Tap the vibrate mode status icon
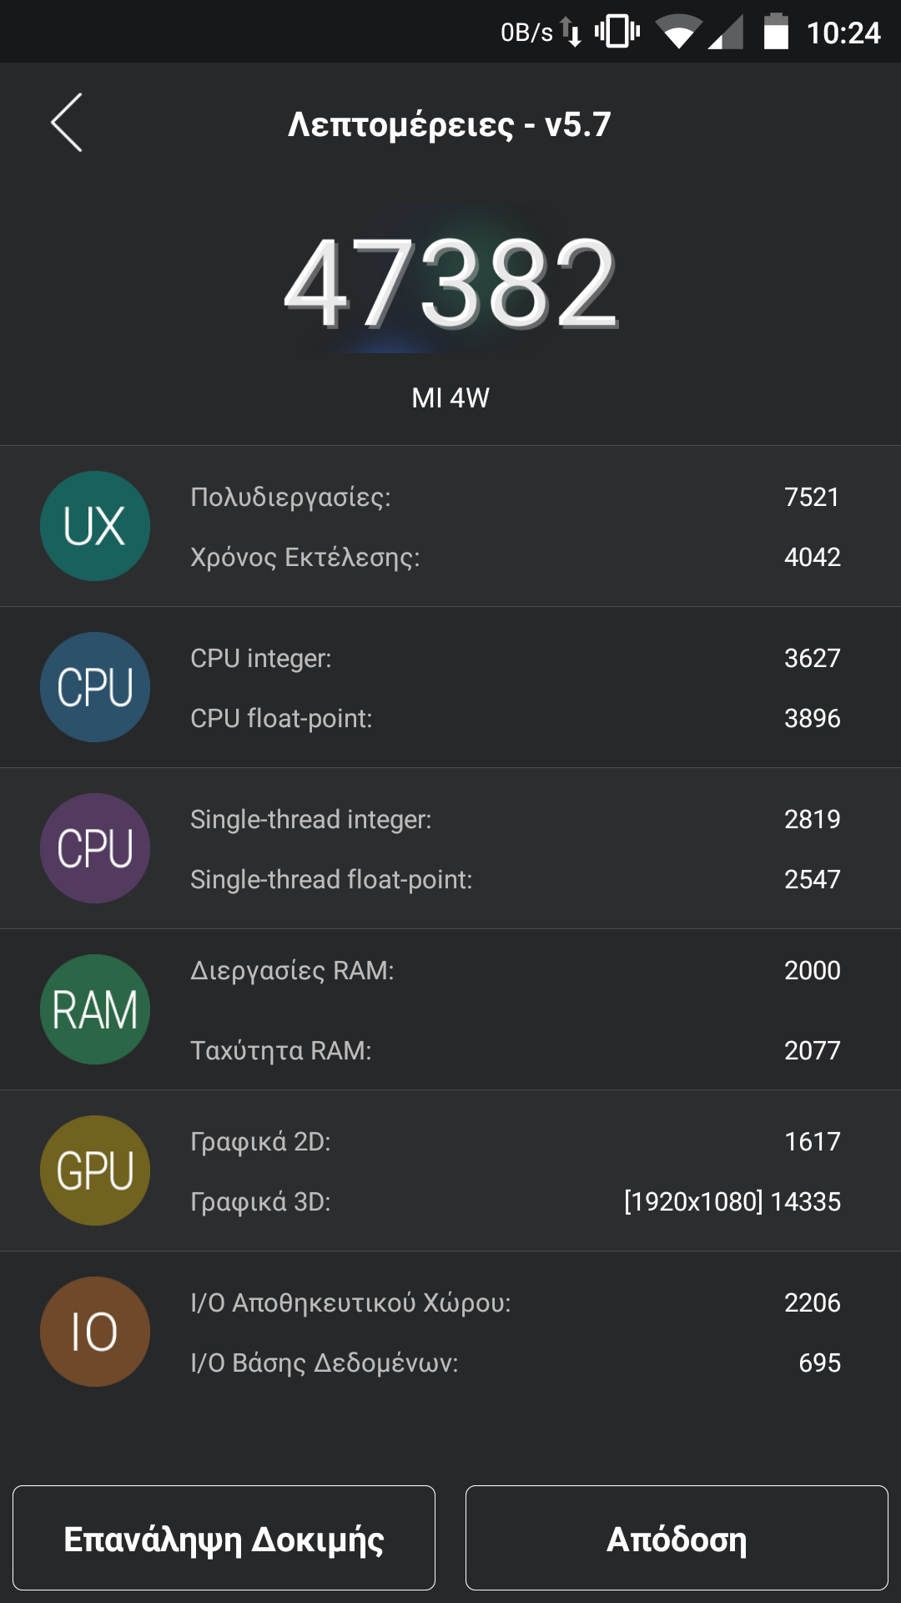The height and width of the screenshot is (1603, 901). pos(617,33)
